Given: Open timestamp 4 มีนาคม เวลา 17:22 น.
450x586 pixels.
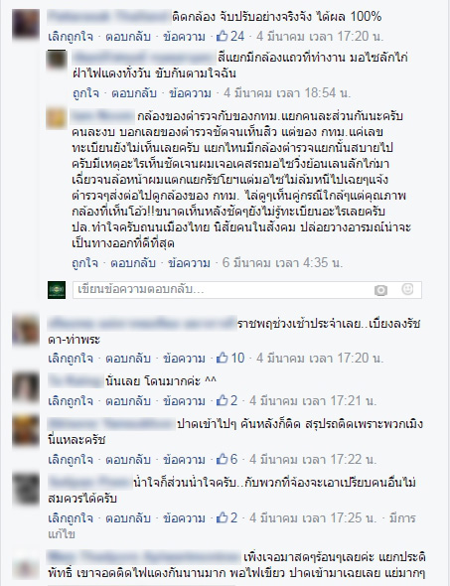Looking at the screenshot, I should click(x=313, y=459).
